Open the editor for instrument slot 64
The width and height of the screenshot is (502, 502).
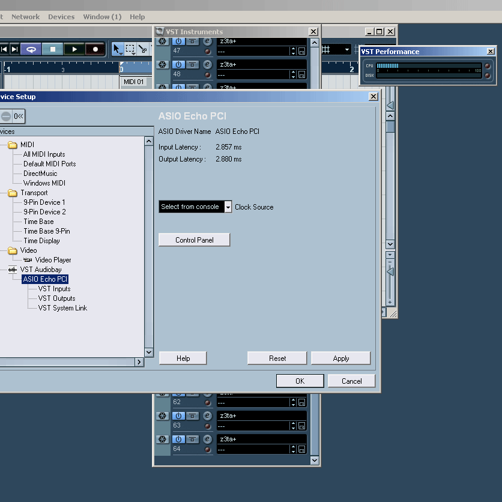click(x=207, y=439)
